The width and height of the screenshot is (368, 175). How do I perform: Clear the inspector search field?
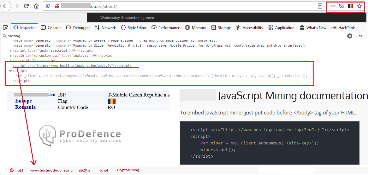pos(350,36)
